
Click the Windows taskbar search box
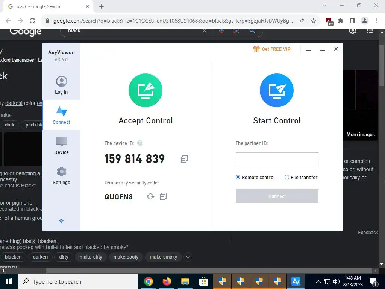(78, 281)
